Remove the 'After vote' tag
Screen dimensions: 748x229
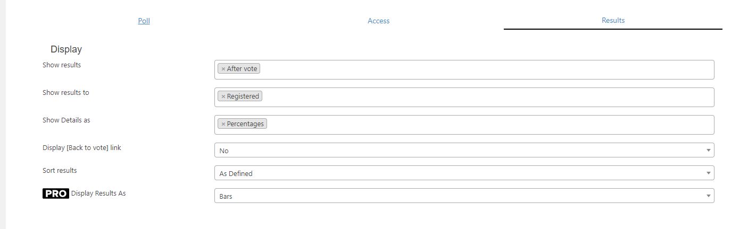tap(223, 69)
